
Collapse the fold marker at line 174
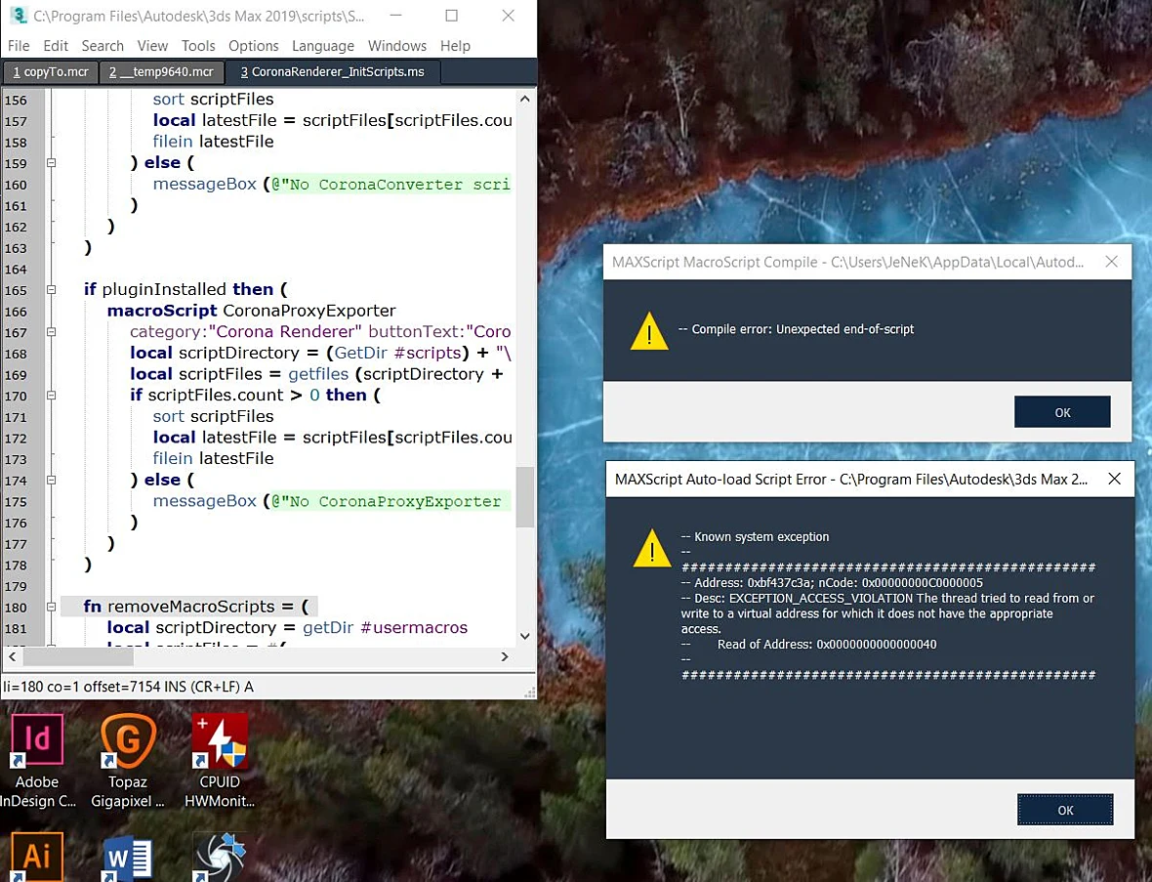tap(52, 480)
